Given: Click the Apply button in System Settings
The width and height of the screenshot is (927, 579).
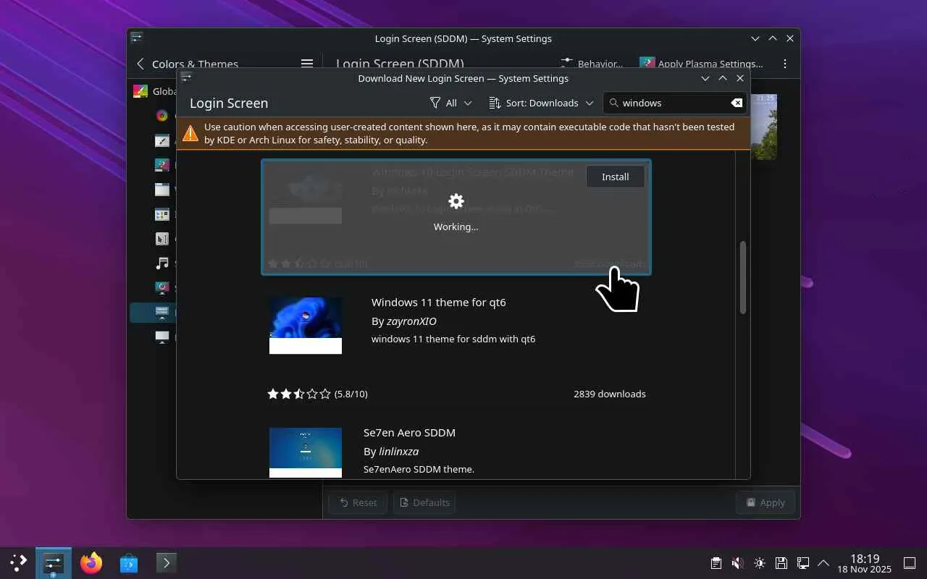Looking at the screenshot, I should [x=765, y=502].
